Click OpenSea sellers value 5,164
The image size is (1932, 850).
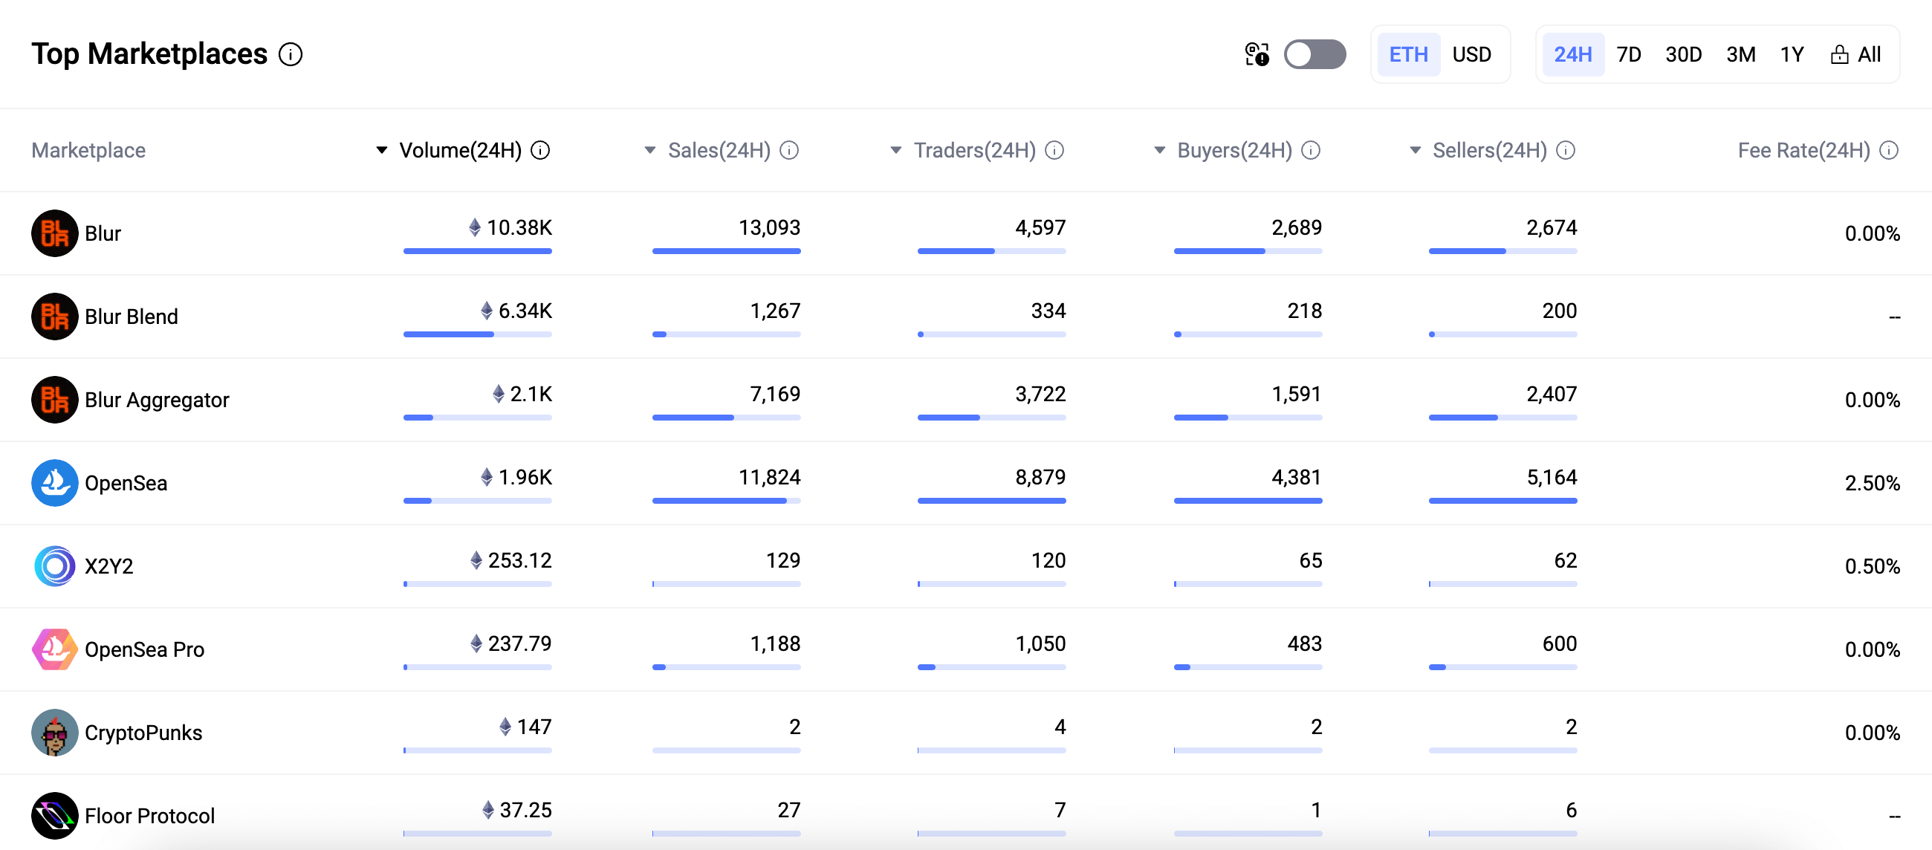click(x=1552, y=477)
